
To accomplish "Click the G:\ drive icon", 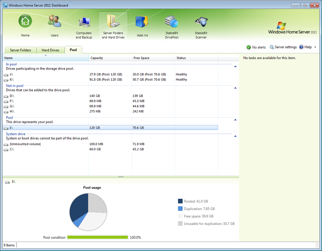I will pos(6,107).
